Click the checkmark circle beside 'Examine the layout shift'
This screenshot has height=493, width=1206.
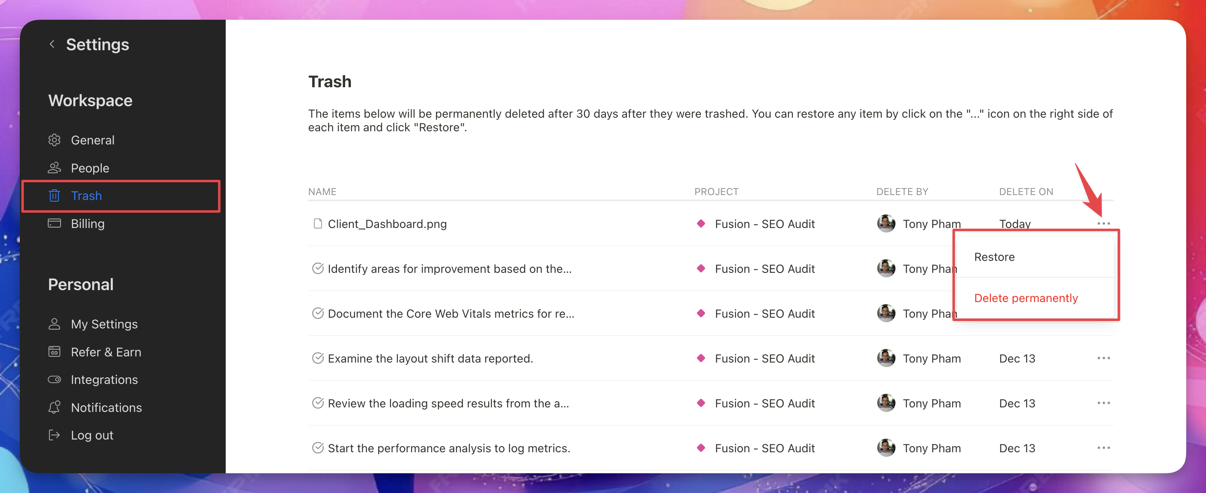tap(318, 358)
